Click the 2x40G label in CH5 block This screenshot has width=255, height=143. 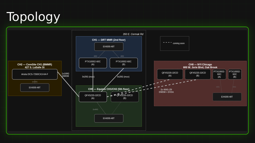95,109
